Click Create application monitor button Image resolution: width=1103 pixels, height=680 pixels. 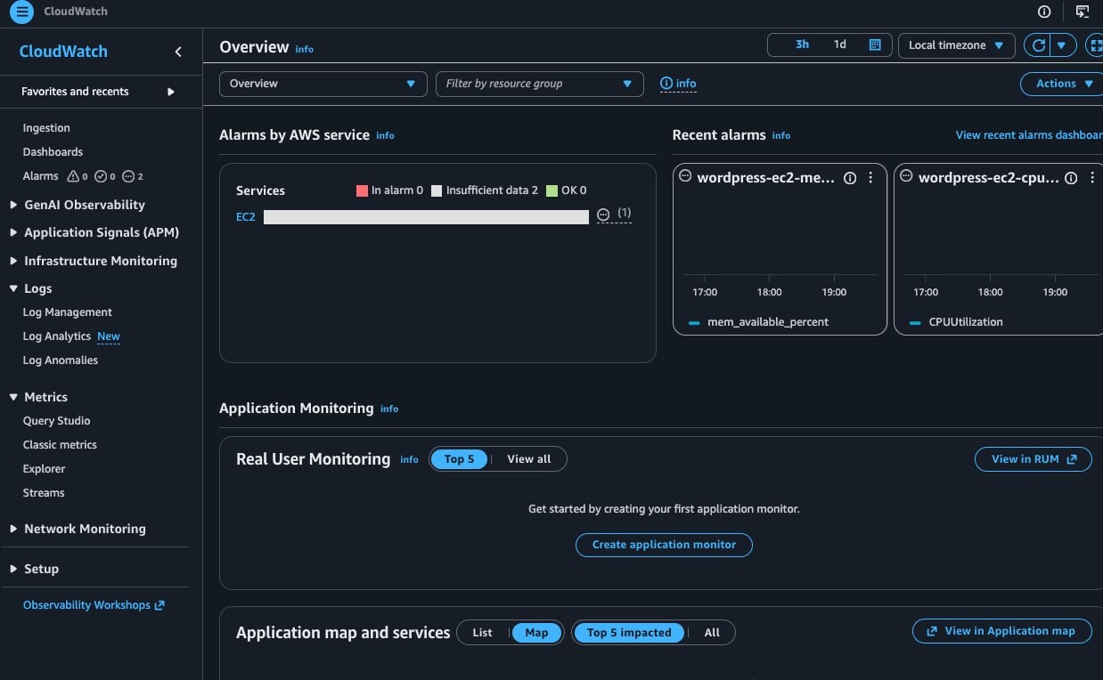pyautogui.click(x=664, y=545)
